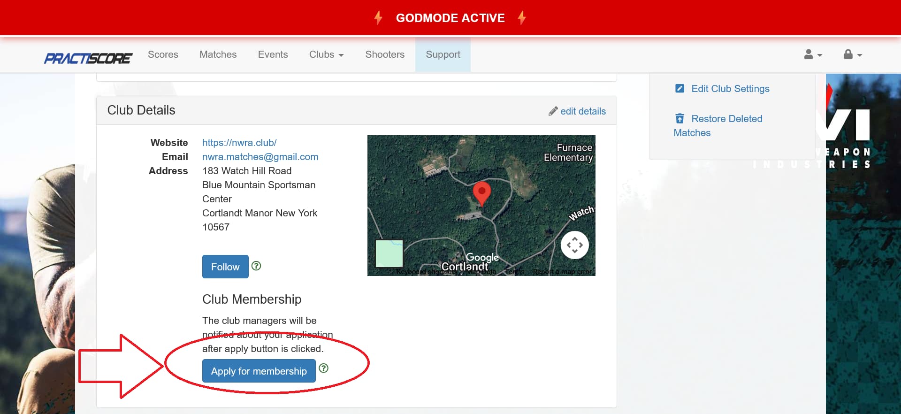Viewport: 901px width, 414px height.
Task: Switch map type using green thumbnail
Action: point(389,253)
